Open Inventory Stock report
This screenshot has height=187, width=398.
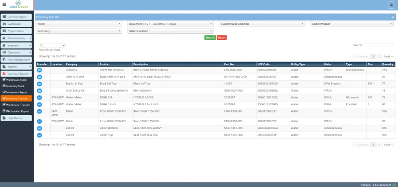[16, 87]
